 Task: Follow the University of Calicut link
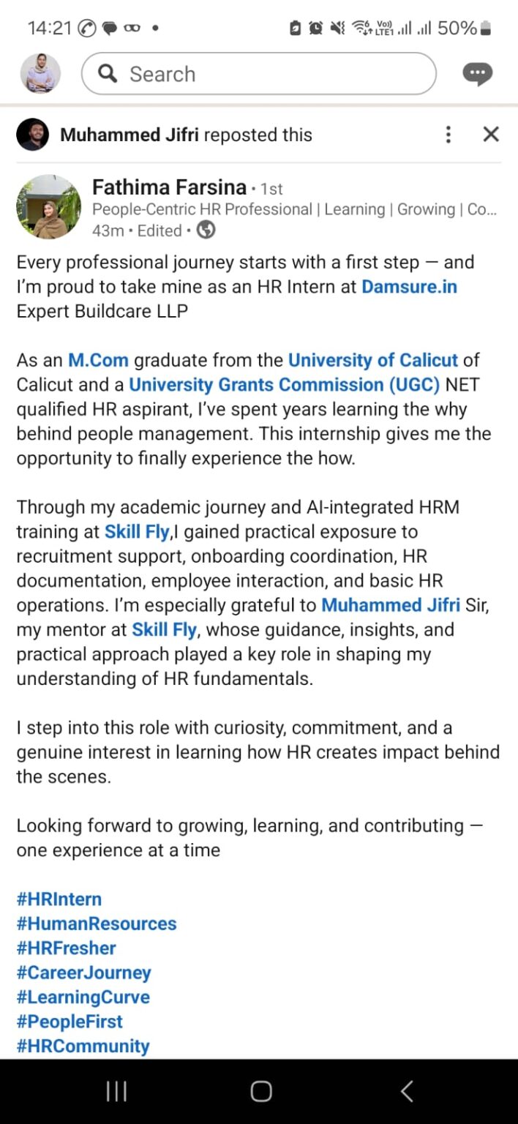tap(372, 360)
